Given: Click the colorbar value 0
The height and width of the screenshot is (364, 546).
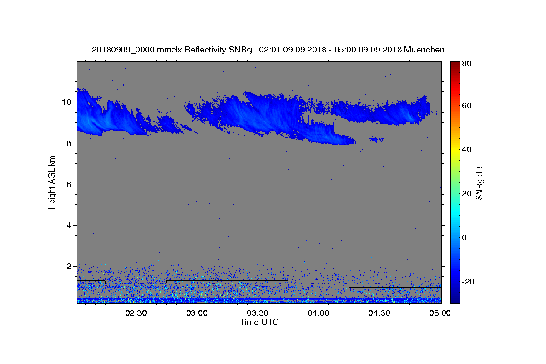Looking at the screenshot, I should click(465, 238).
